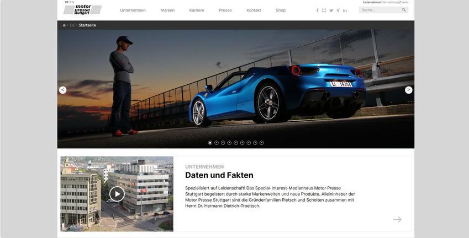Open the LinkedIn social icon
Viewport: 469px width, 238px height.
tap(345, 10)
